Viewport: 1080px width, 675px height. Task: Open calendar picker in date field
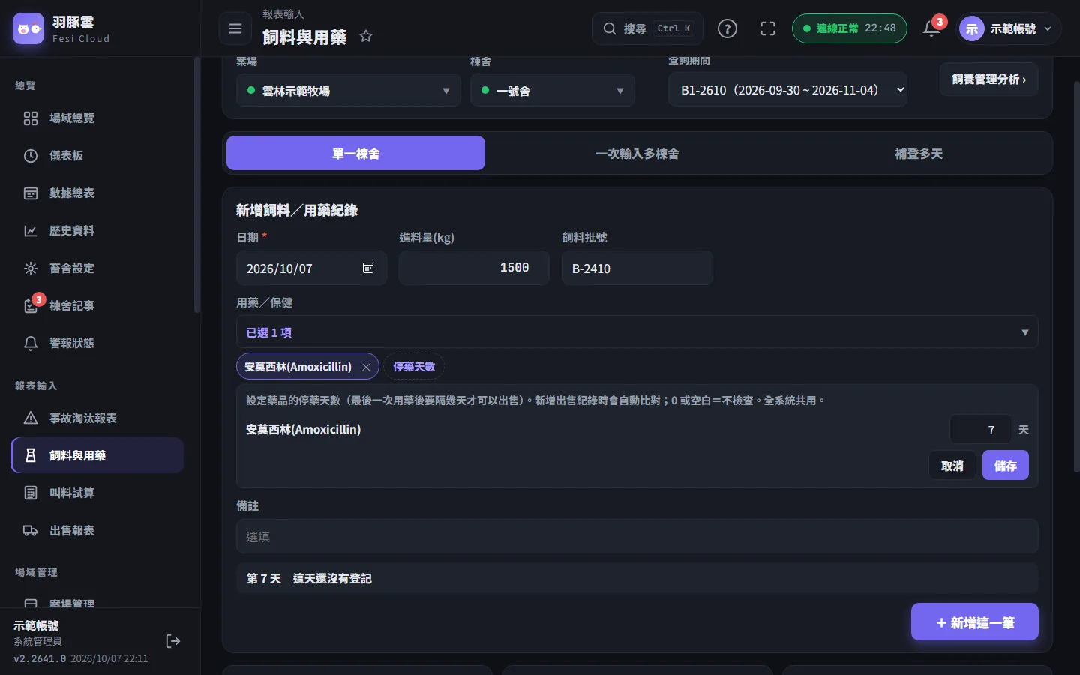point(368,268)
